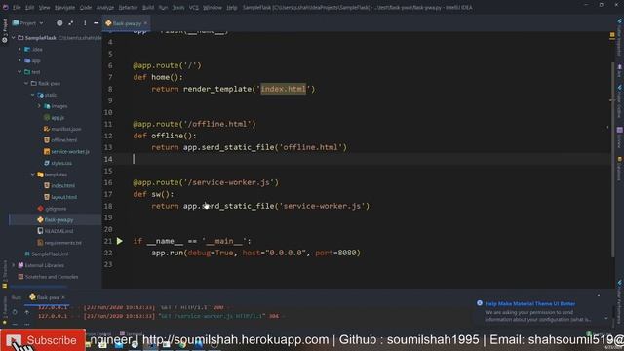Click the Subscribe button overlay
This screenshot has height=351, width=624.
43,340
